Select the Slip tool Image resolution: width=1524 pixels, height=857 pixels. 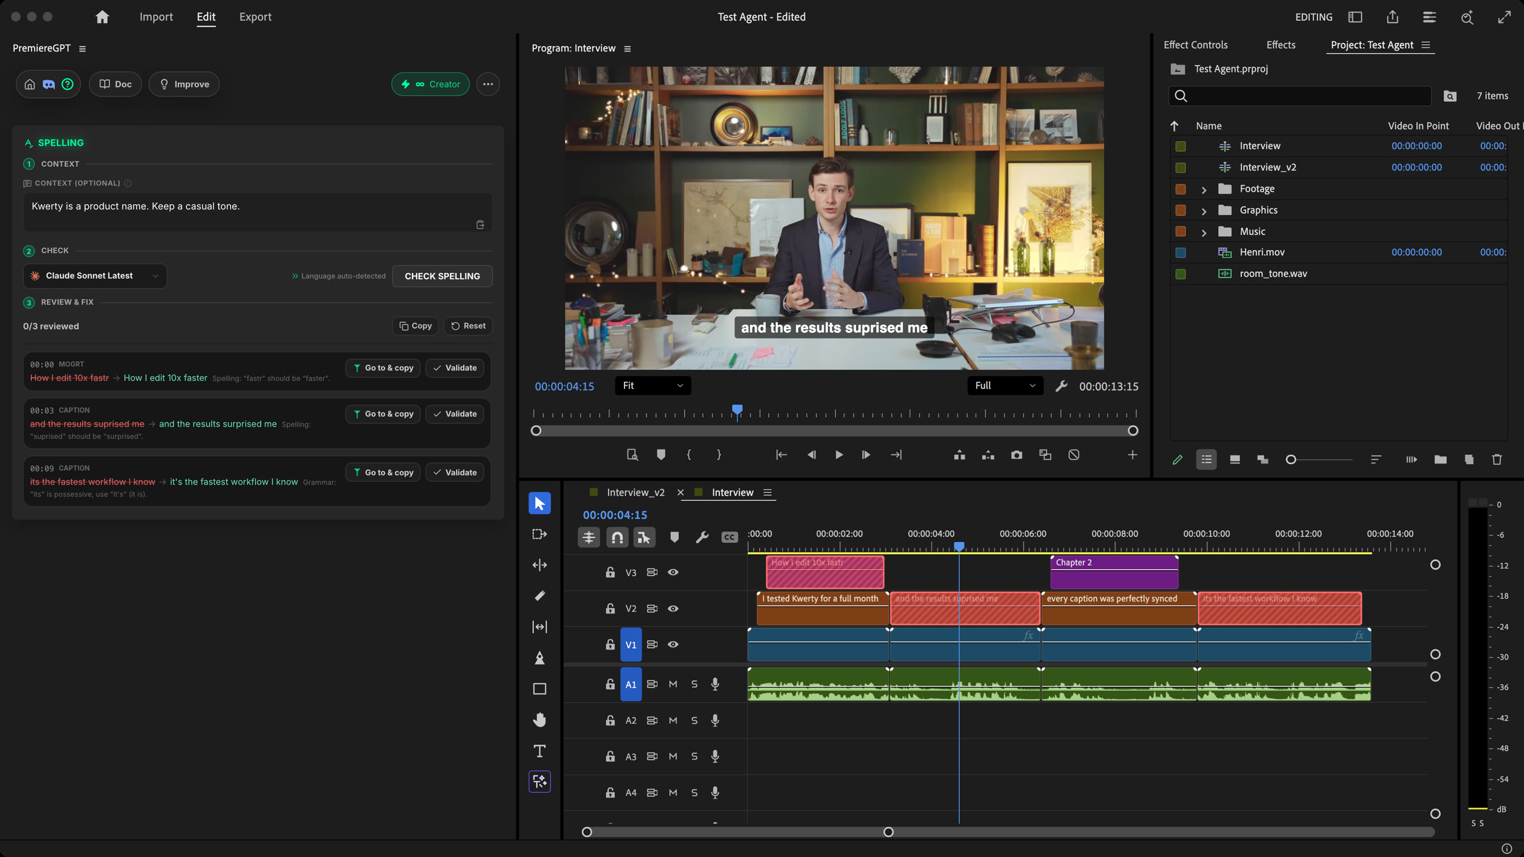click(x=539, y=627)
